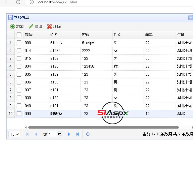
Task: Go to the first page of results
Action: click(x=27, y=134)
